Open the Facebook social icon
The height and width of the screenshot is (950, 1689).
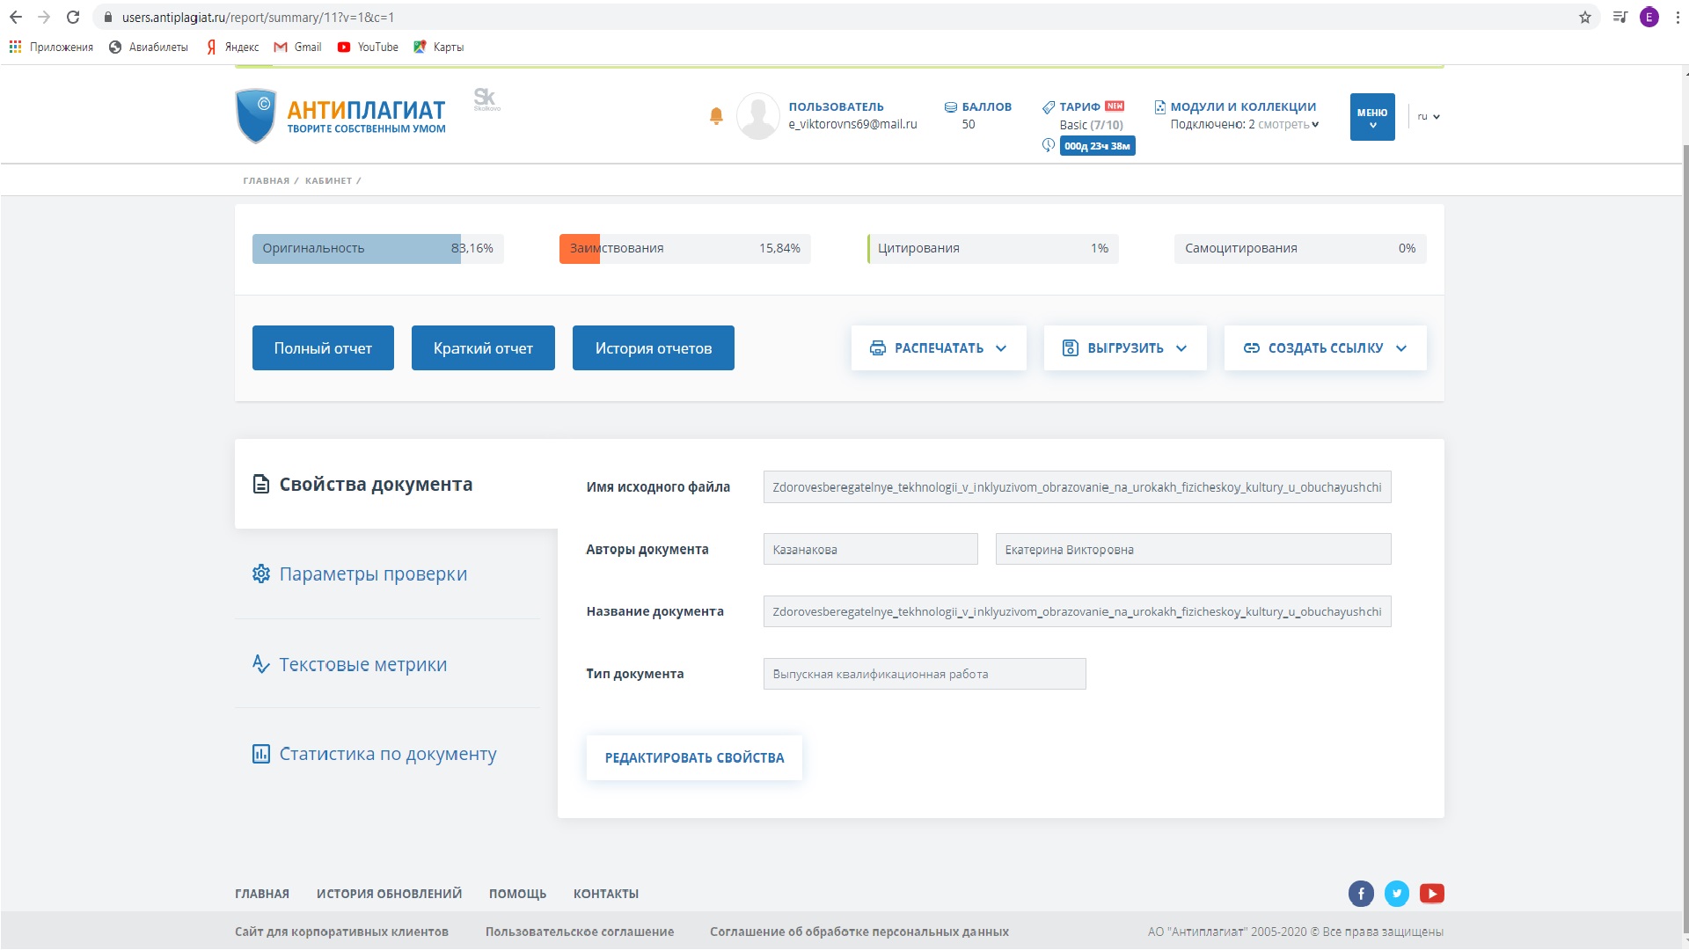(x=1361, y=894)
